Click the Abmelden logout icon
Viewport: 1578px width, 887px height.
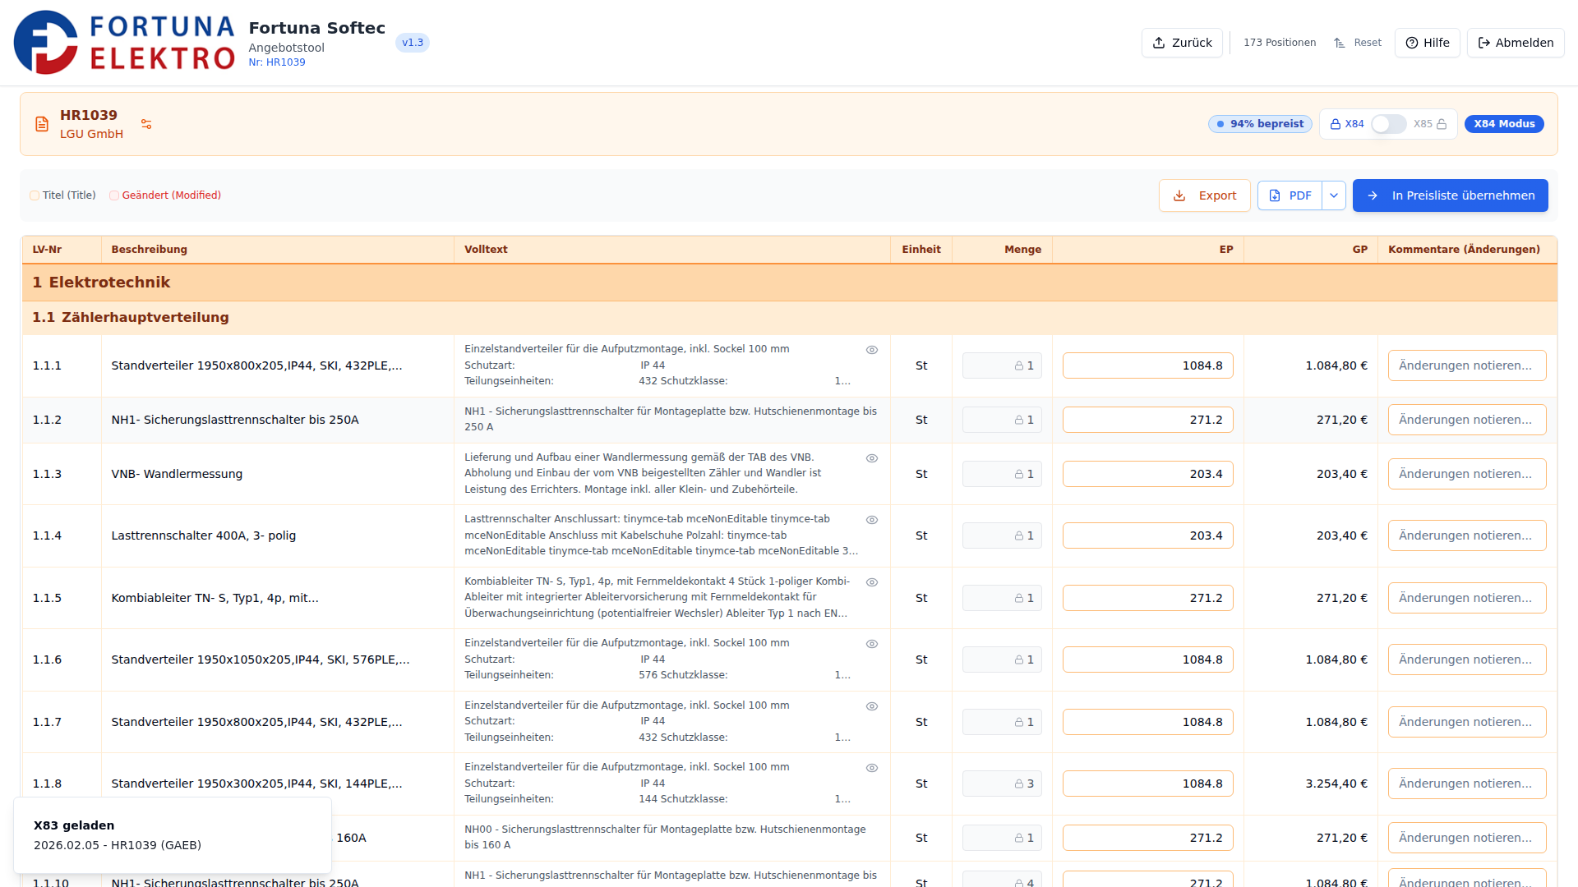pos(1484,43)
